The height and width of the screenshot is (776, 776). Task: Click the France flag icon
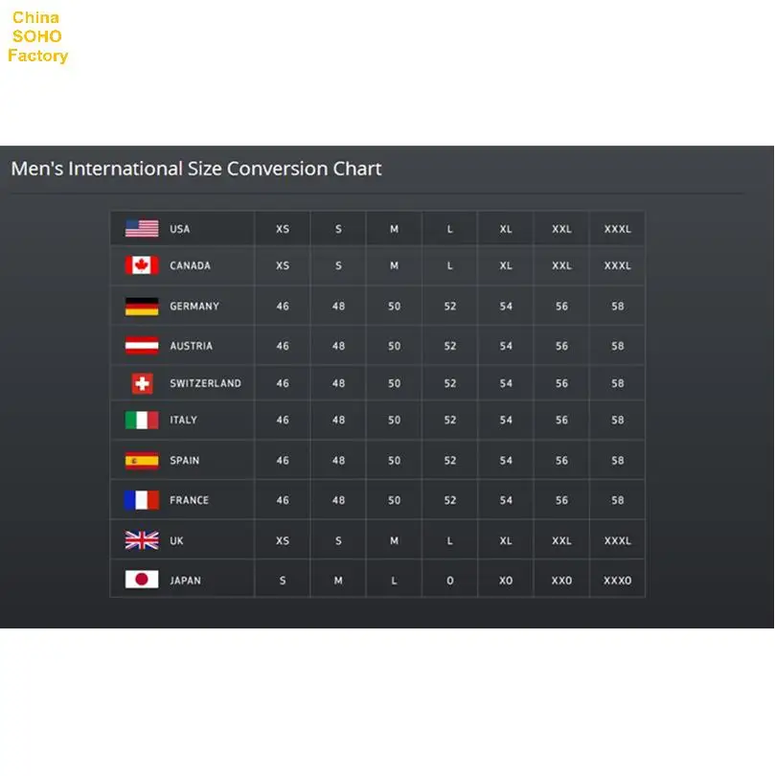[142, 500]
